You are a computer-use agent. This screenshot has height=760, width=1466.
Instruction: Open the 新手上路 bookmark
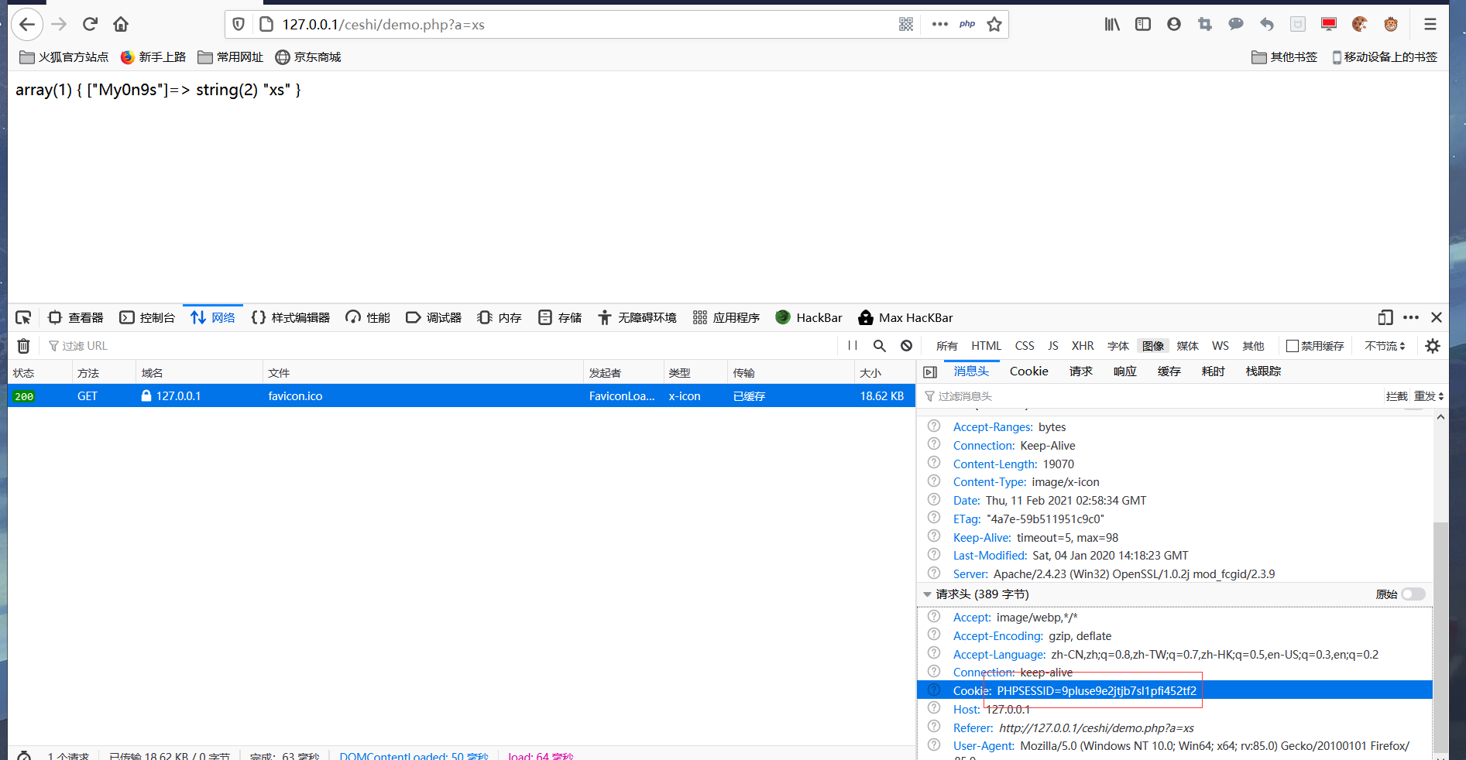[x=153, y=57]
